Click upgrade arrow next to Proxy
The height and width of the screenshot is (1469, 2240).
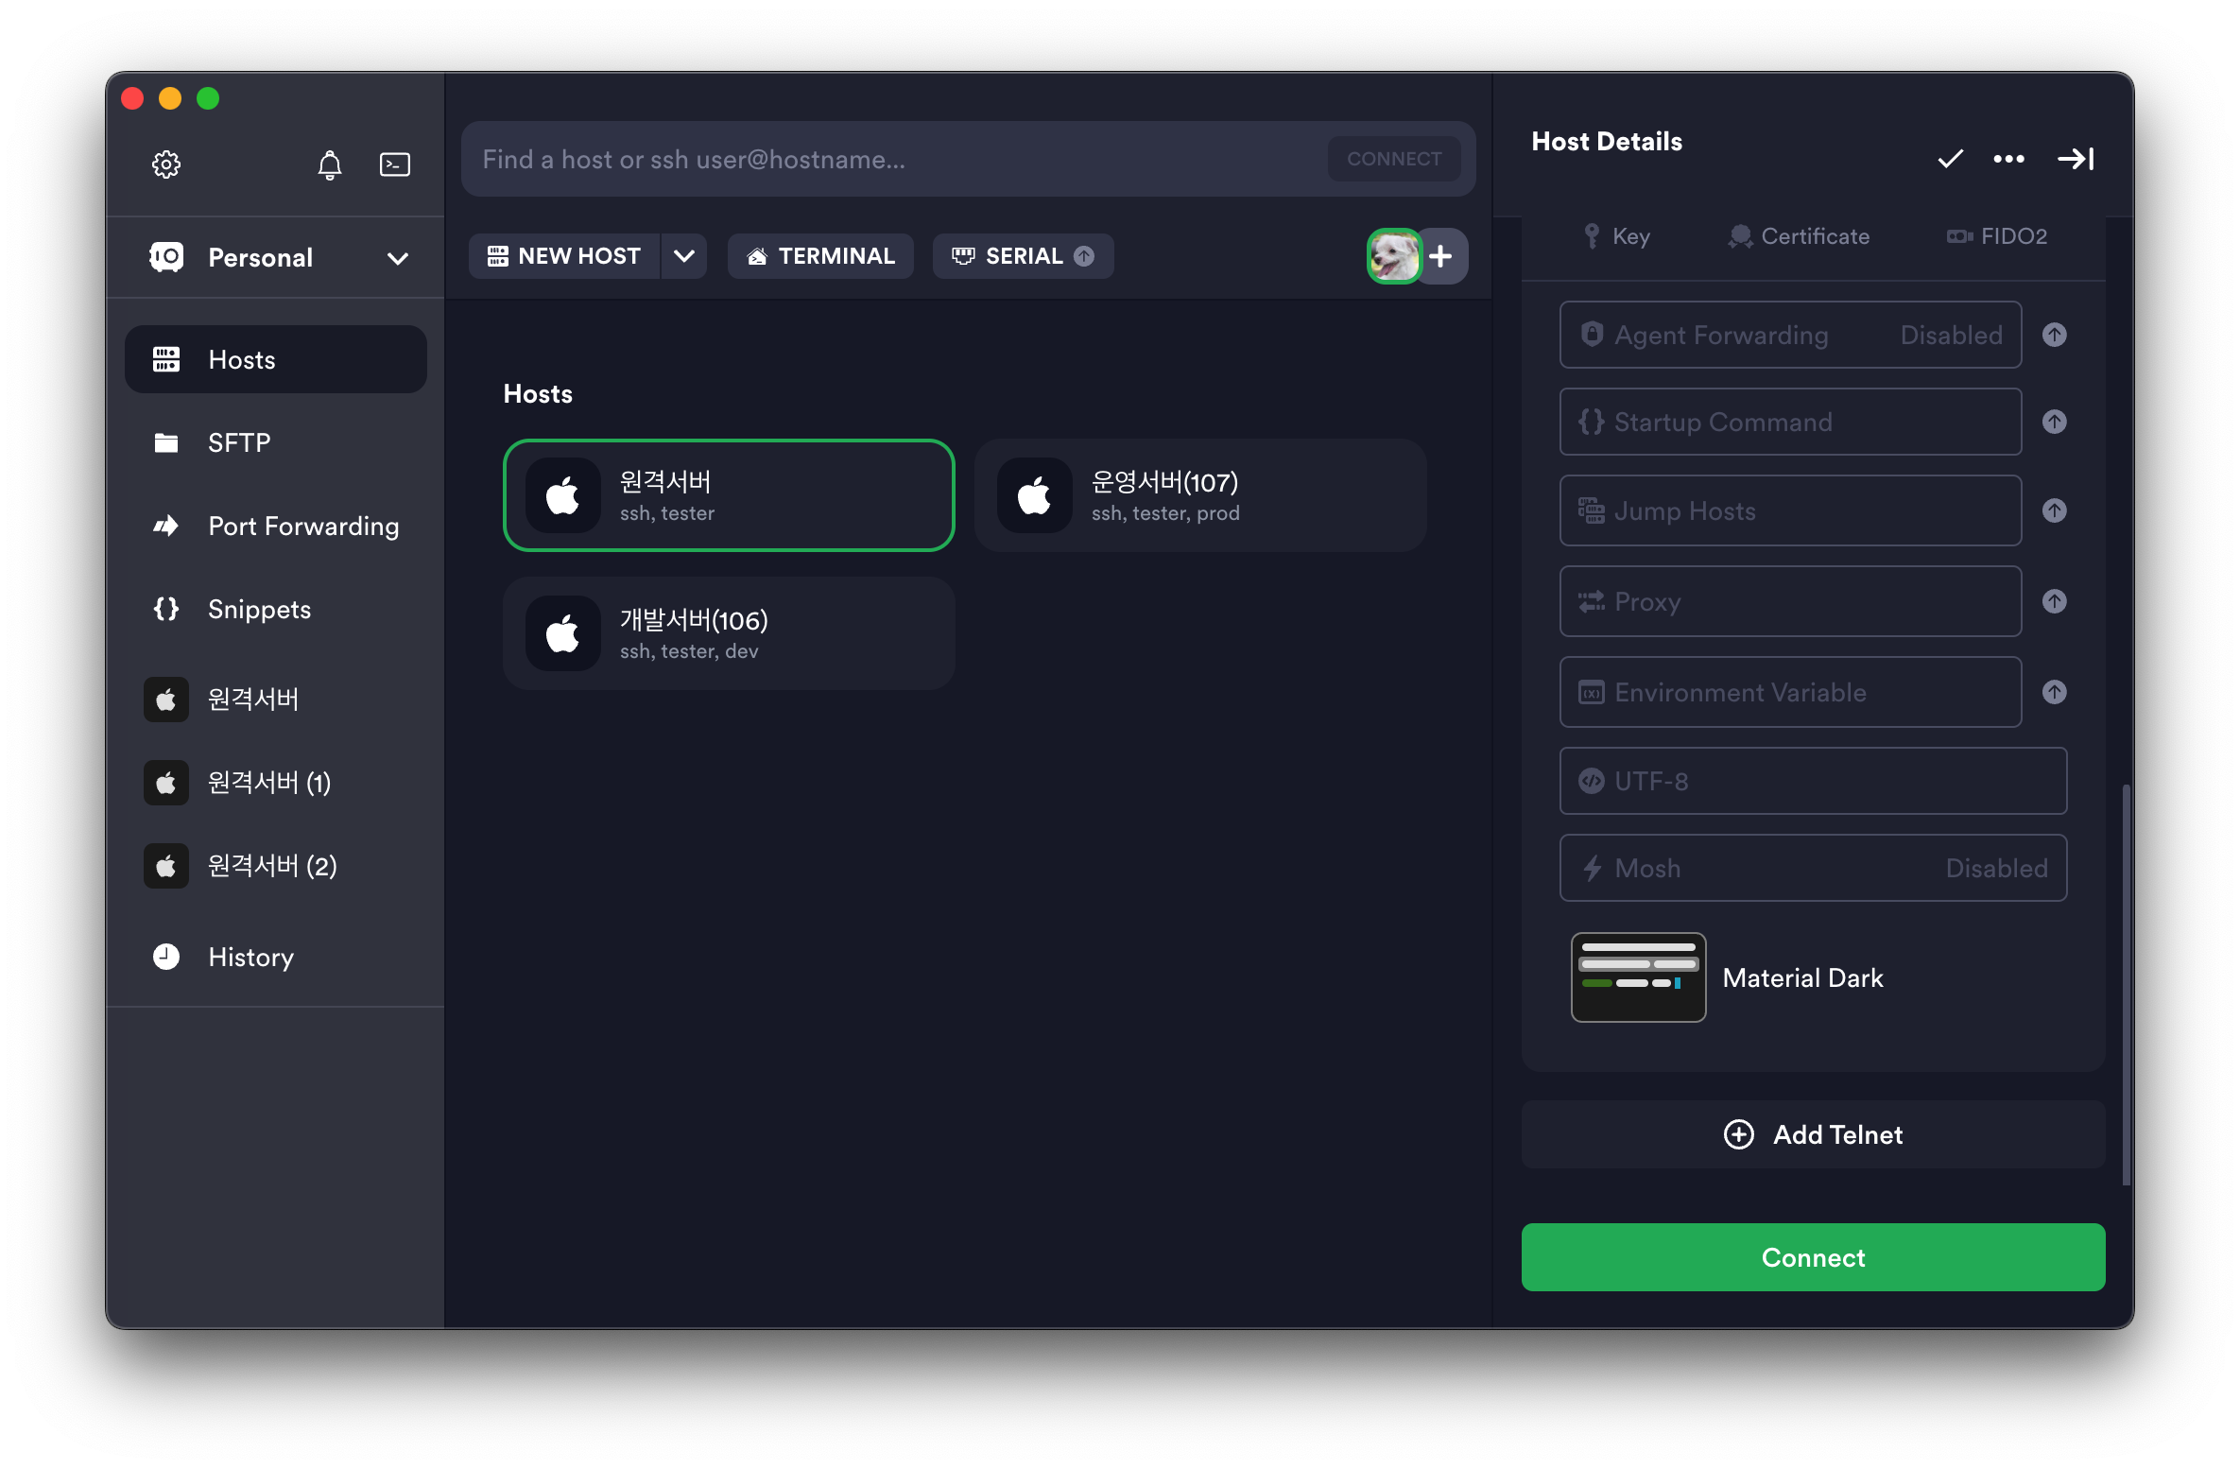(x=2054, y=601)
